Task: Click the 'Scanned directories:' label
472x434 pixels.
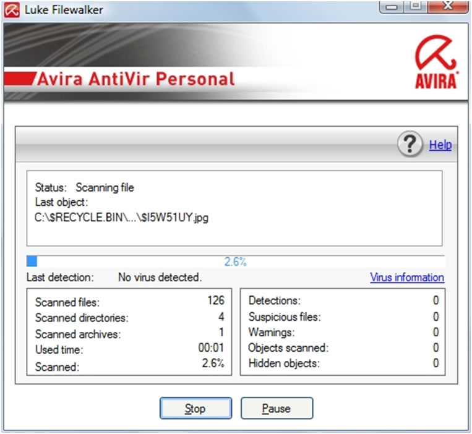Action: click(82, 318)
